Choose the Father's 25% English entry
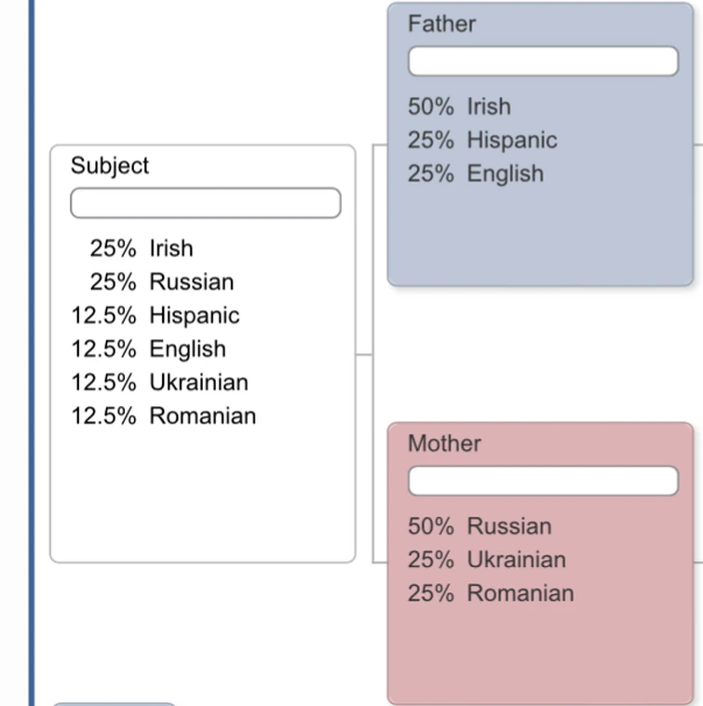The width and height of the screenshot is (703, 706). pos(475,174)
